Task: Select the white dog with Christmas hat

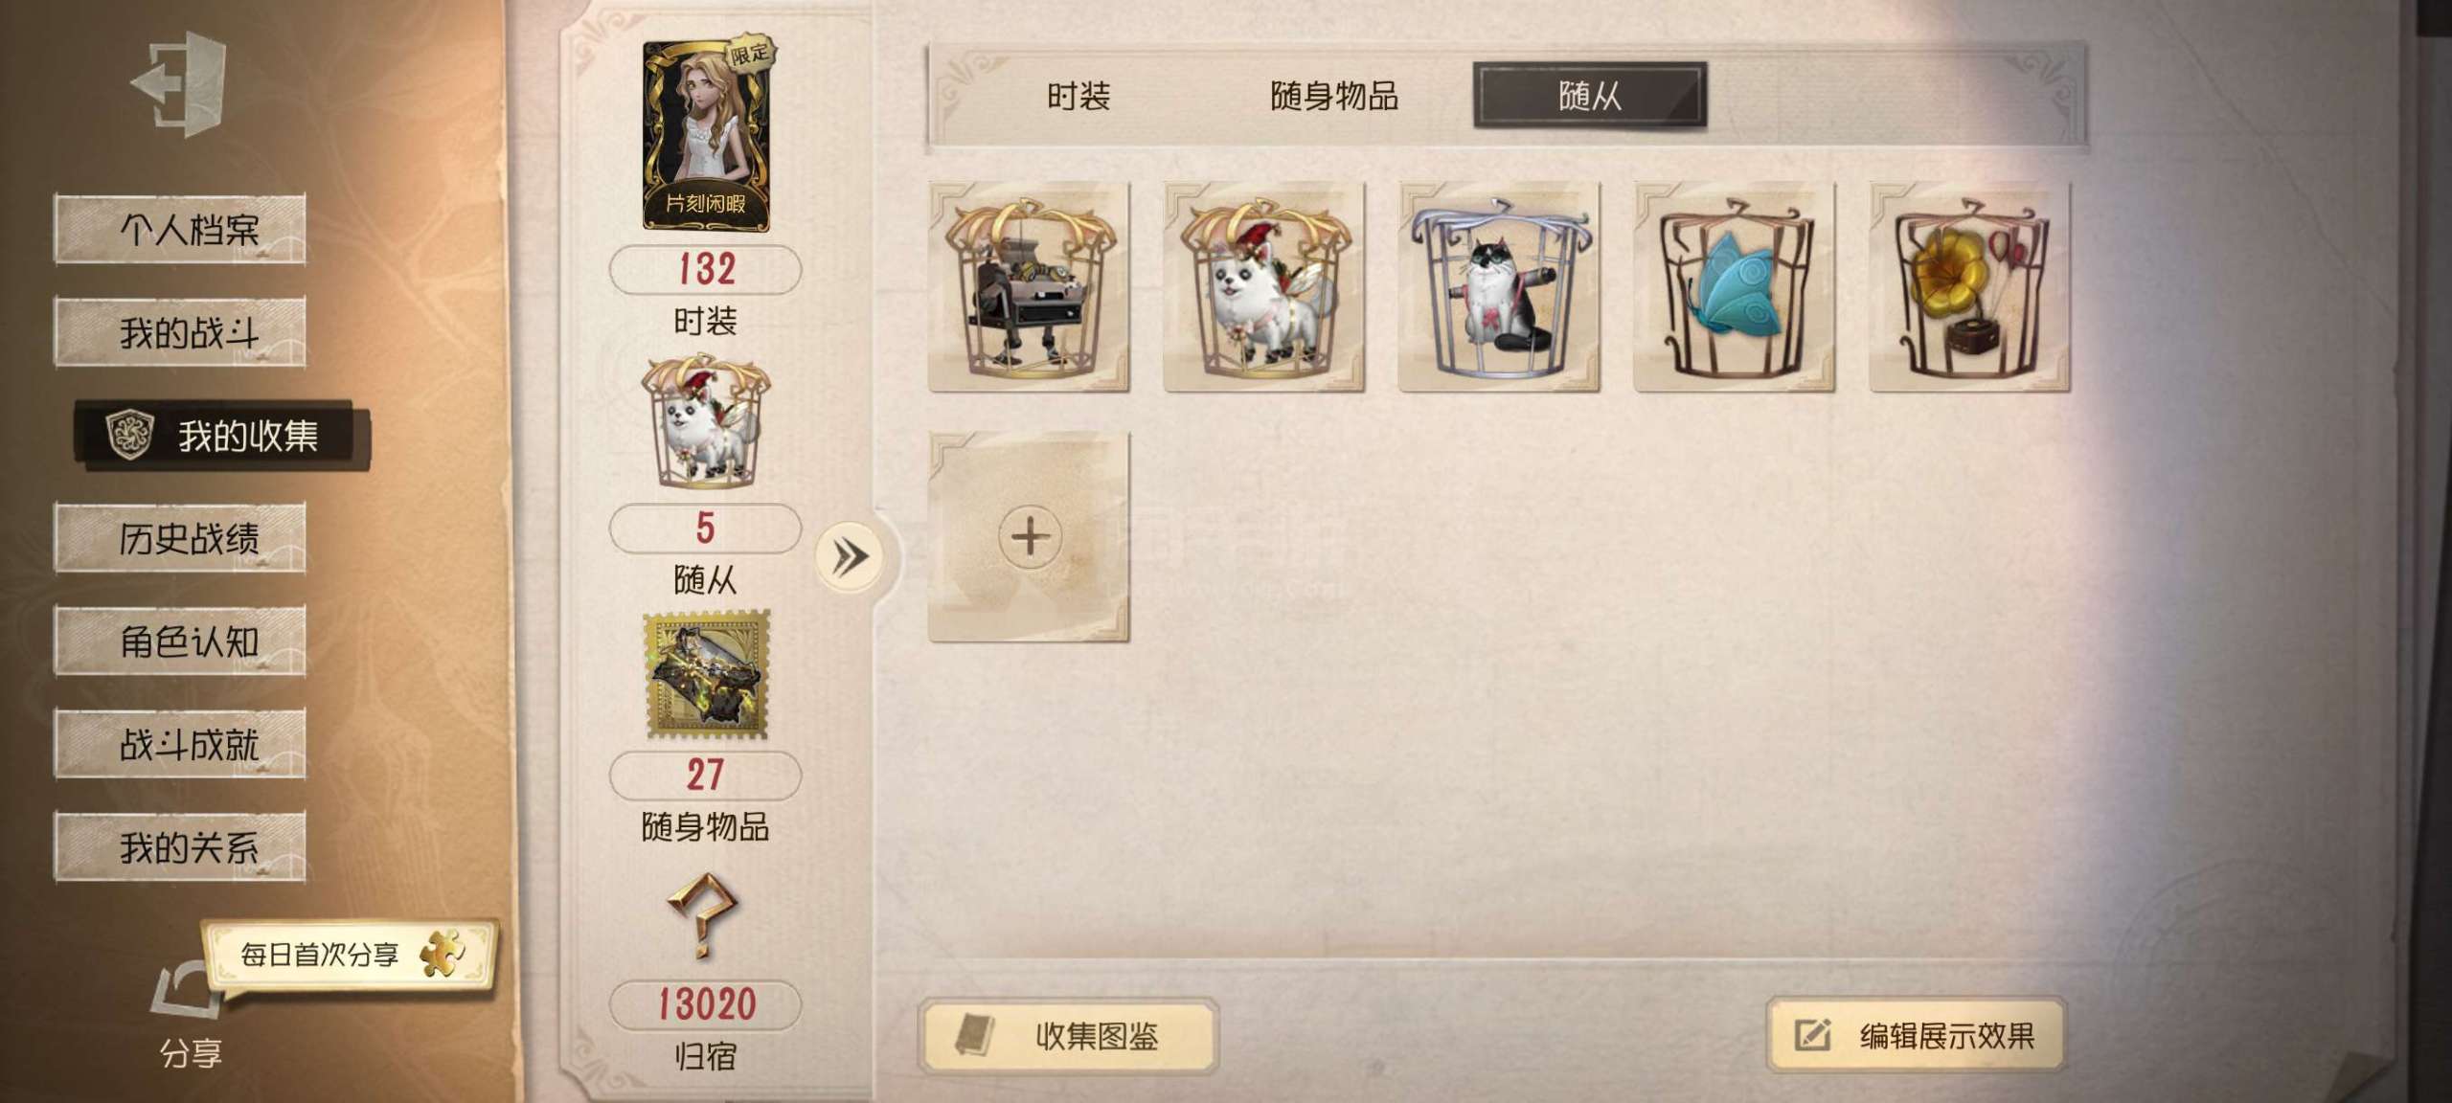Action: click(1263, 287)
